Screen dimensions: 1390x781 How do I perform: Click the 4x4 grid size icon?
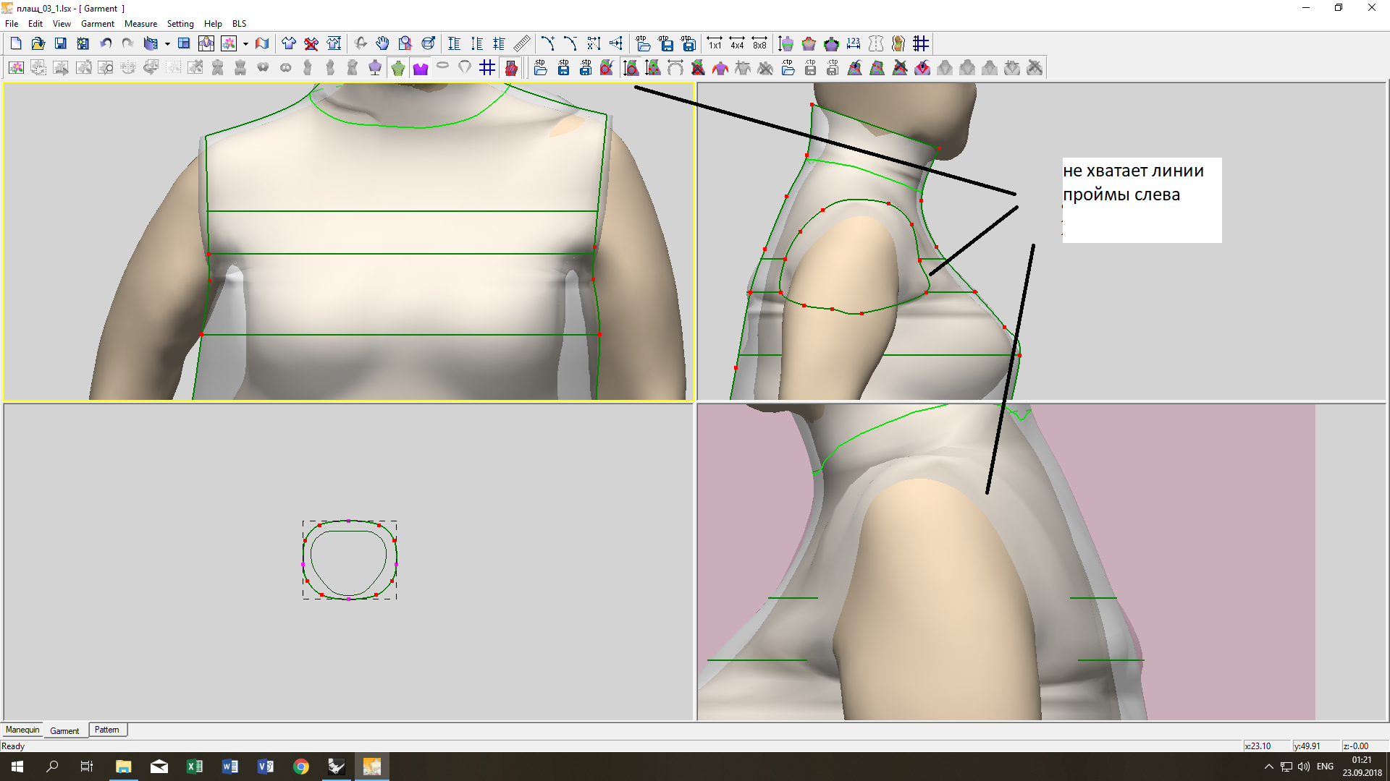point(737,43)
